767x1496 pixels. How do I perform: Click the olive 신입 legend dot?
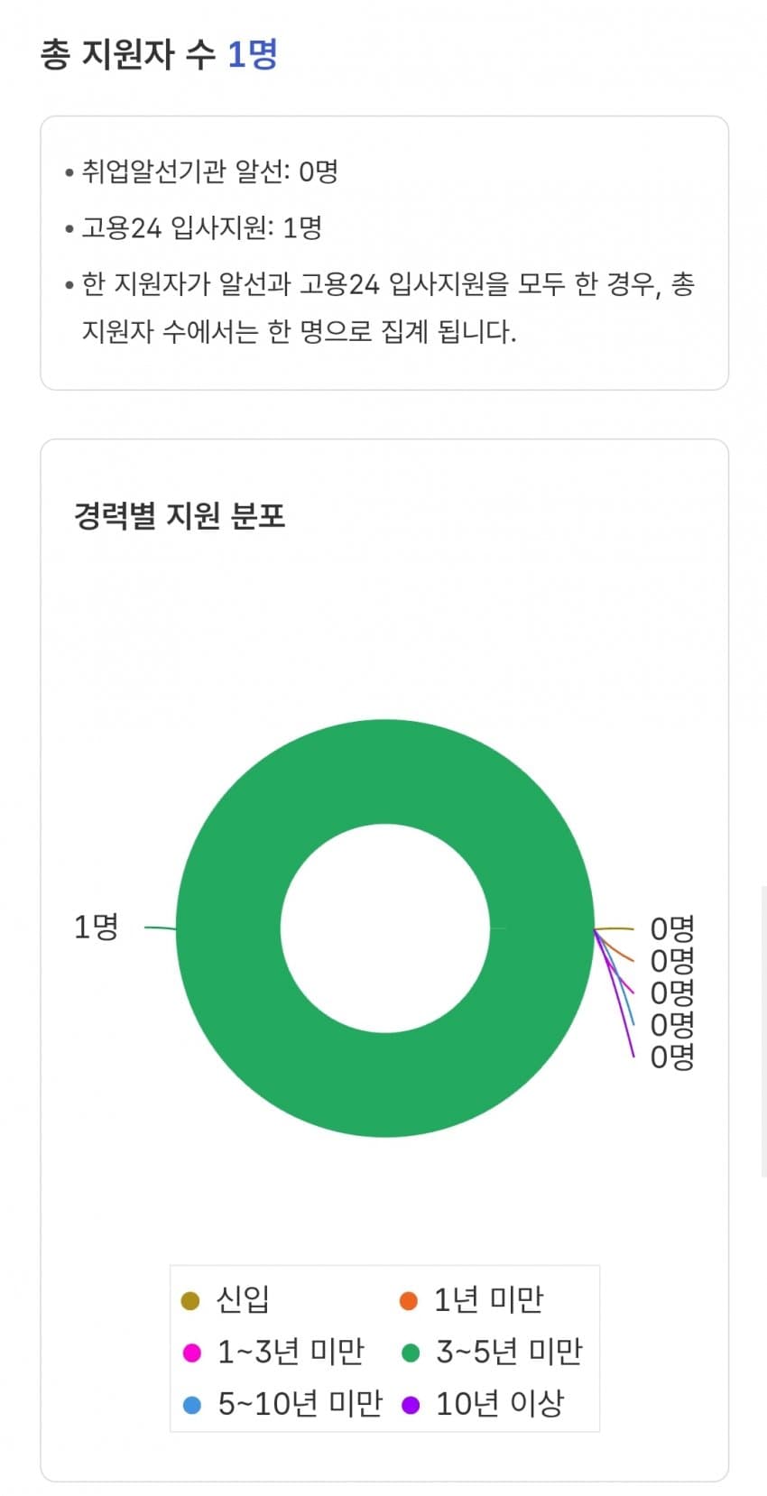[x=190, y=1300]
